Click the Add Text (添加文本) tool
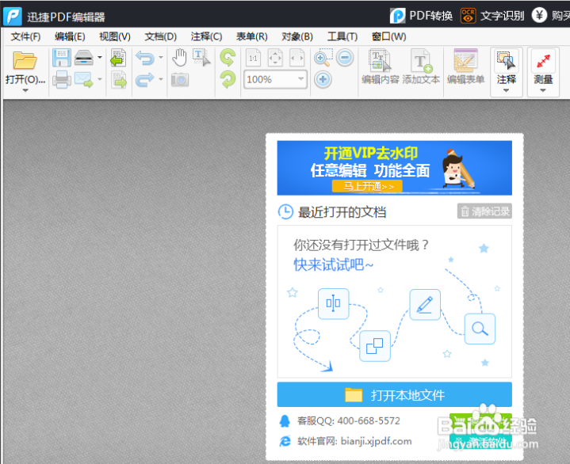 tap(421, 67)
